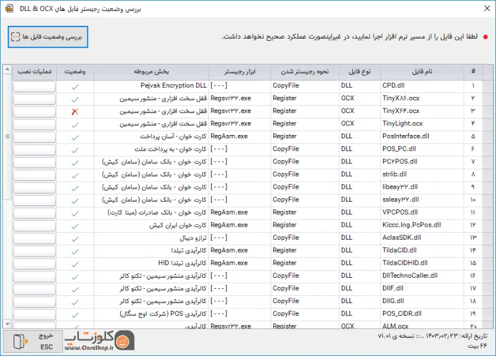Click the green check status for PosInterface.dll
The width and height of the screenshot is (496, 356).
75,138
